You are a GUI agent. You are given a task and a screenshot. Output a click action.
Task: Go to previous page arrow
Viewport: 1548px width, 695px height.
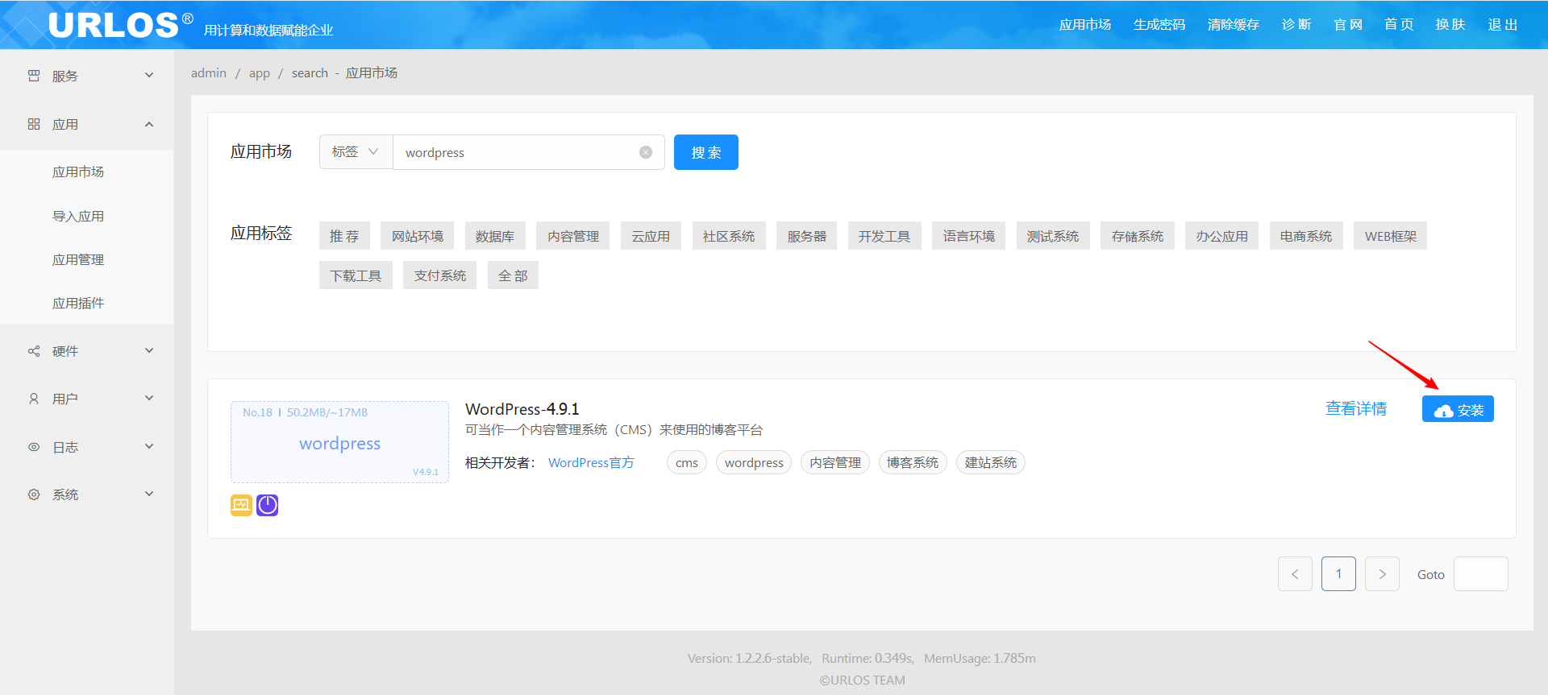[x=1295, y=574]
